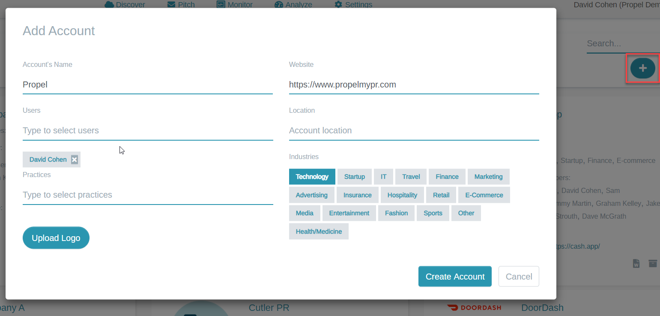The width and height of the screenshot is (660, 316).
Task: Click the Search box
Action: pyautogui.click(x=623, y=43)
